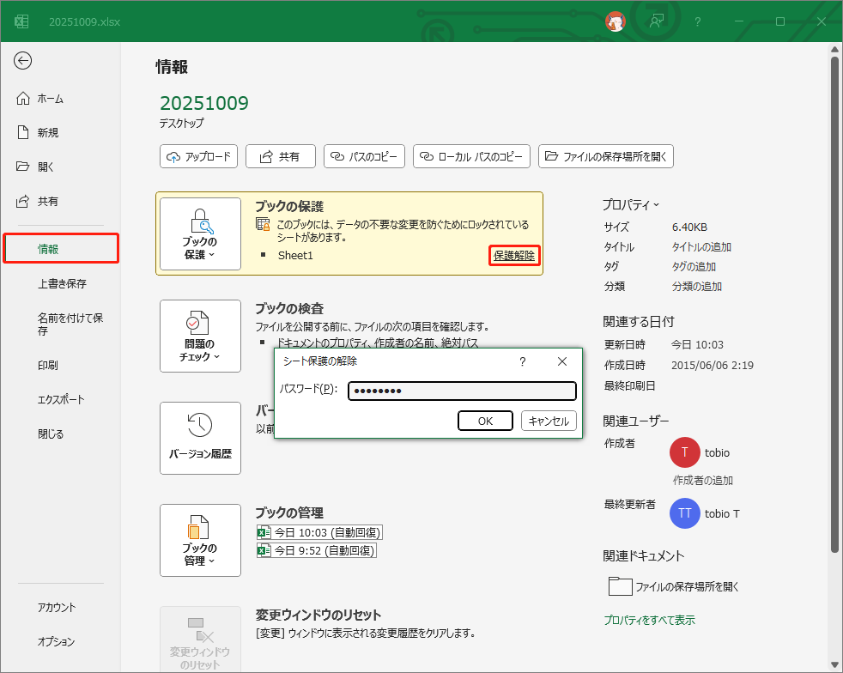843x673 pixels.
Task: Click the 保護解除 link
Action: click(514, 255)
